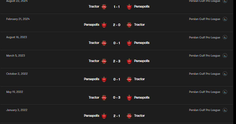Click Persian Gulf Pro League label for May 19, 2022

point(204,92)
